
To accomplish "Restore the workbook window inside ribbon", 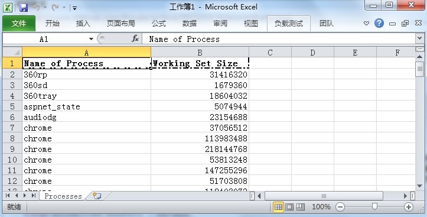I will pyautogui.click(x=405, y=24).
